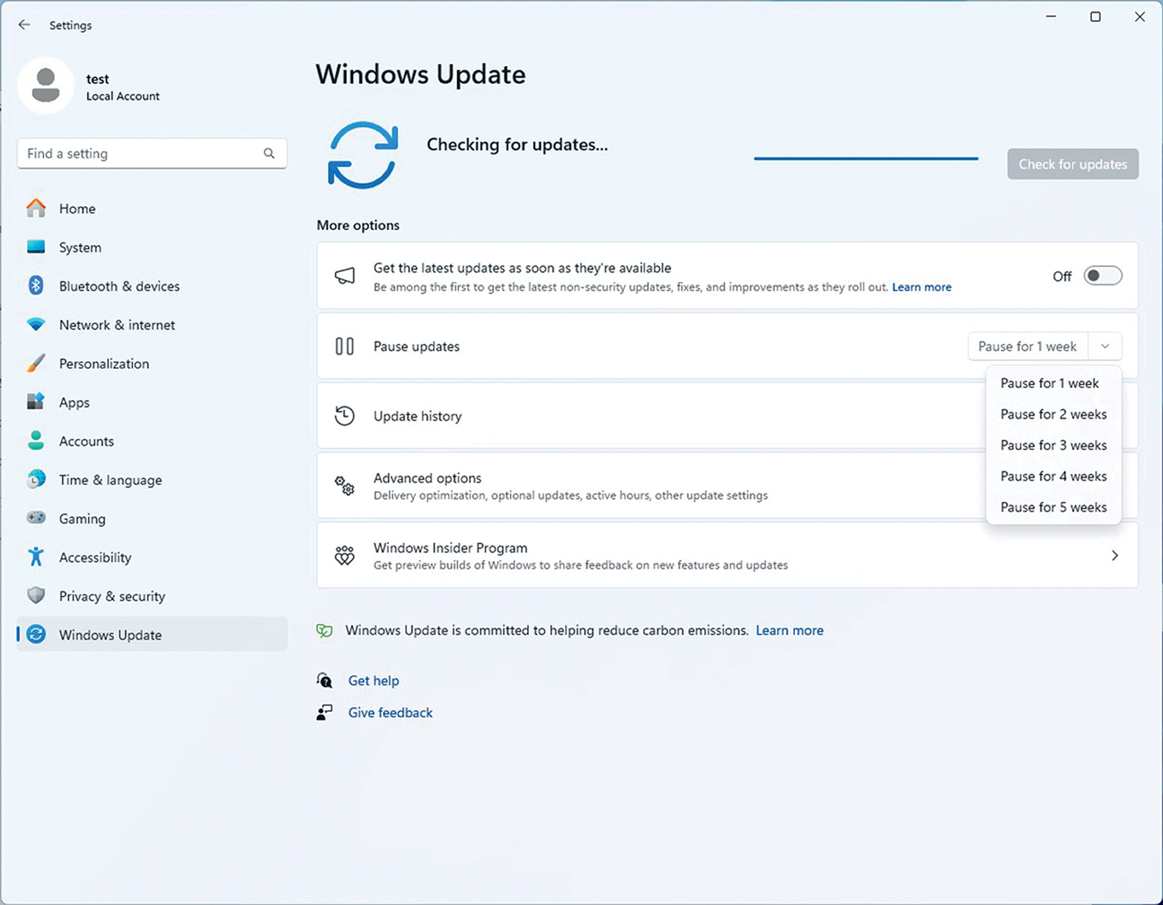Open the Update history row
The width and height of the screenshot is (1163, 905).
click(727, 416)
